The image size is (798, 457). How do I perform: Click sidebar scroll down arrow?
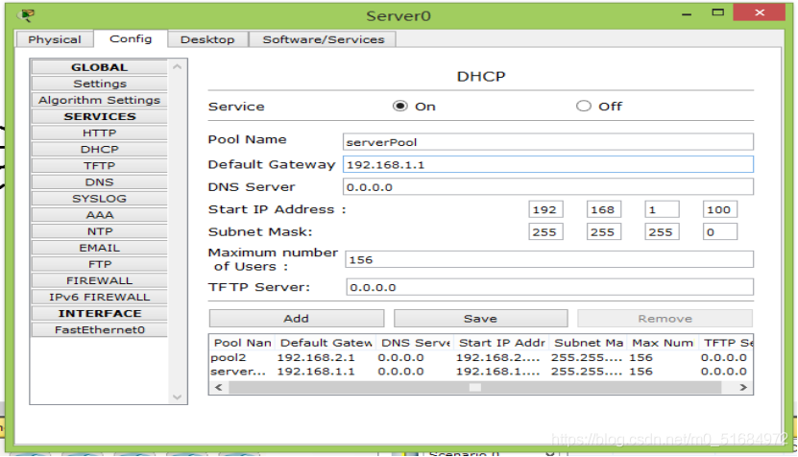(x=177, y=397)
